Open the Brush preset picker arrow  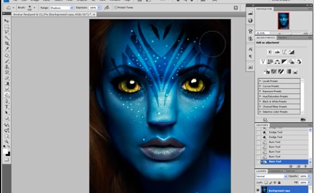[x=34, y=8]
